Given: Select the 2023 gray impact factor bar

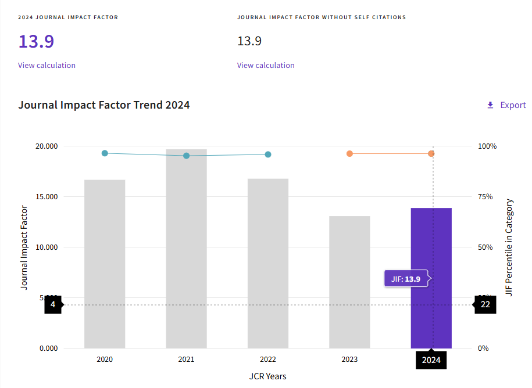Looking at the screenshot, I should (349, 282).
